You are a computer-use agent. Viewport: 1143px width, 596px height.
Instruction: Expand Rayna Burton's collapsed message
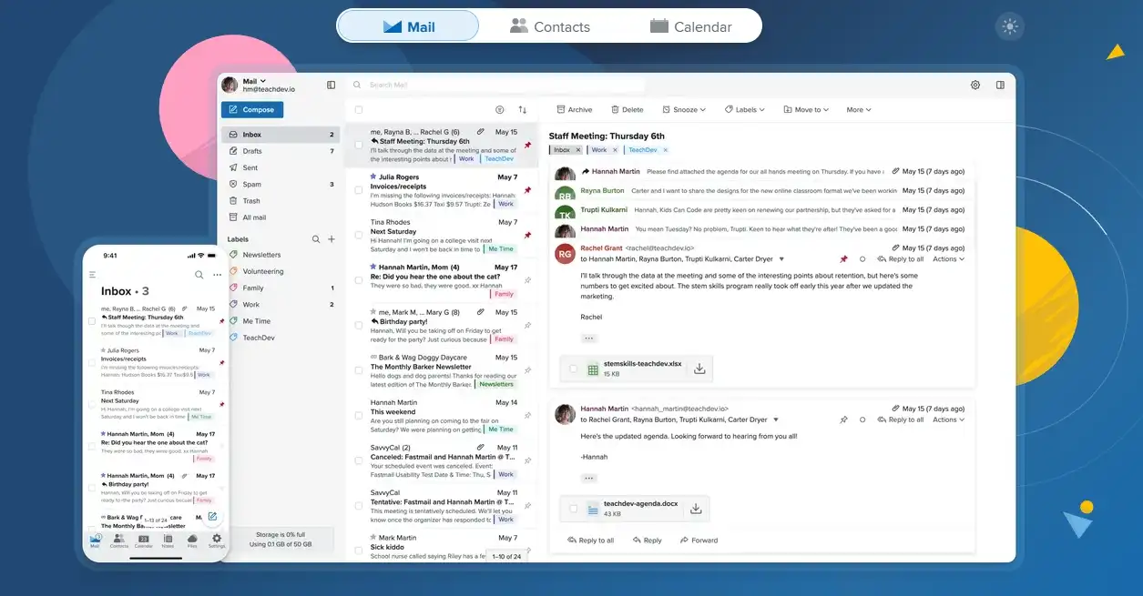click(762, 191)
